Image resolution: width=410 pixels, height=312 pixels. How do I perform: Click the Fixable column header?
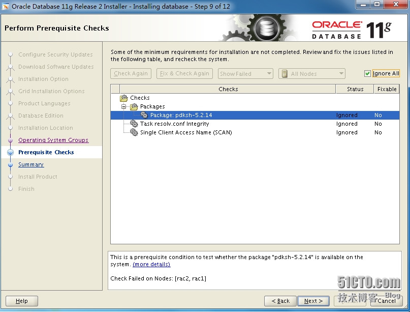click(x=387, y=89)
